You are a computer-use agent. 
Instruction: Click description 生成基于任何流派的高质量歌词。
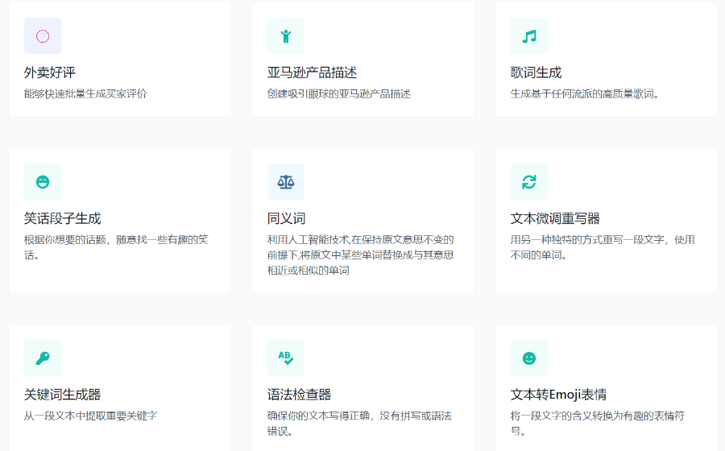(x=585, y=93)
